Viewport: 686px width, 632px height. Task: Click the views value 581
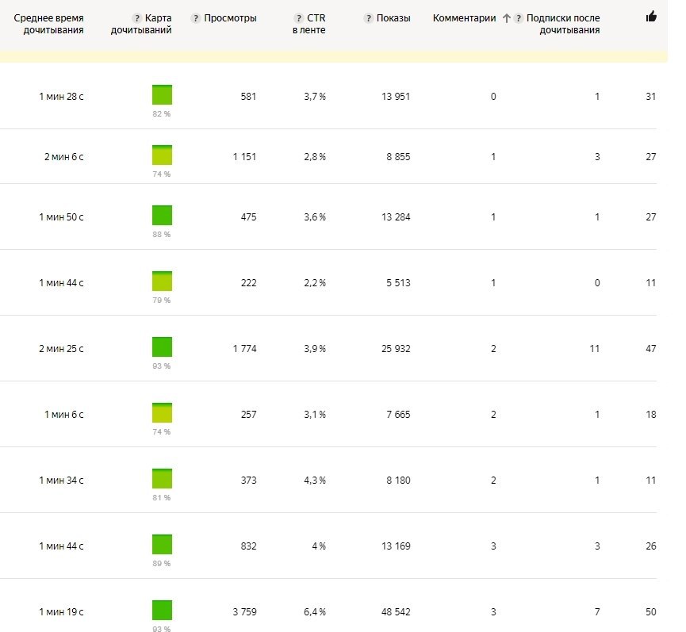[248, 97]
